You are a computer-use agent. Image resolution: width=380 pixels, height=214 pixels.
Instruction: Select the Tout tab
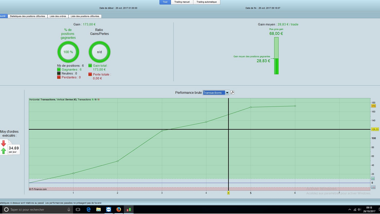click(x=165, y=2)
